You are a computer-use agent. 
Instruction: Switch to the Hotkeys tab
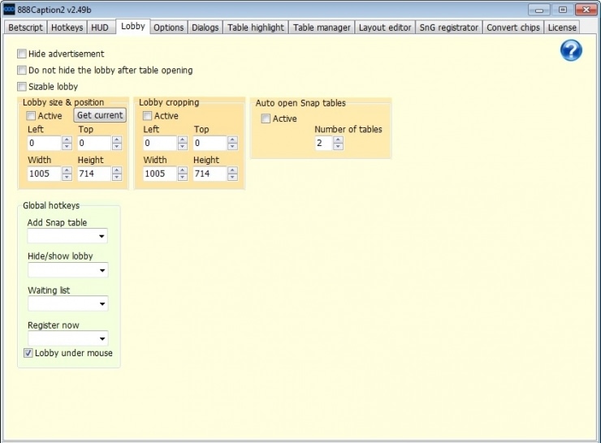pyautogui.click(x=67, y=28)
